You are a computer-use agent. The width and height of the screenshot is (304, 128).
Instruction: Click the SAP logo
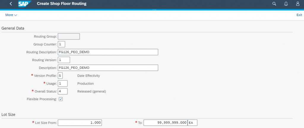click(x=25, y=4)
